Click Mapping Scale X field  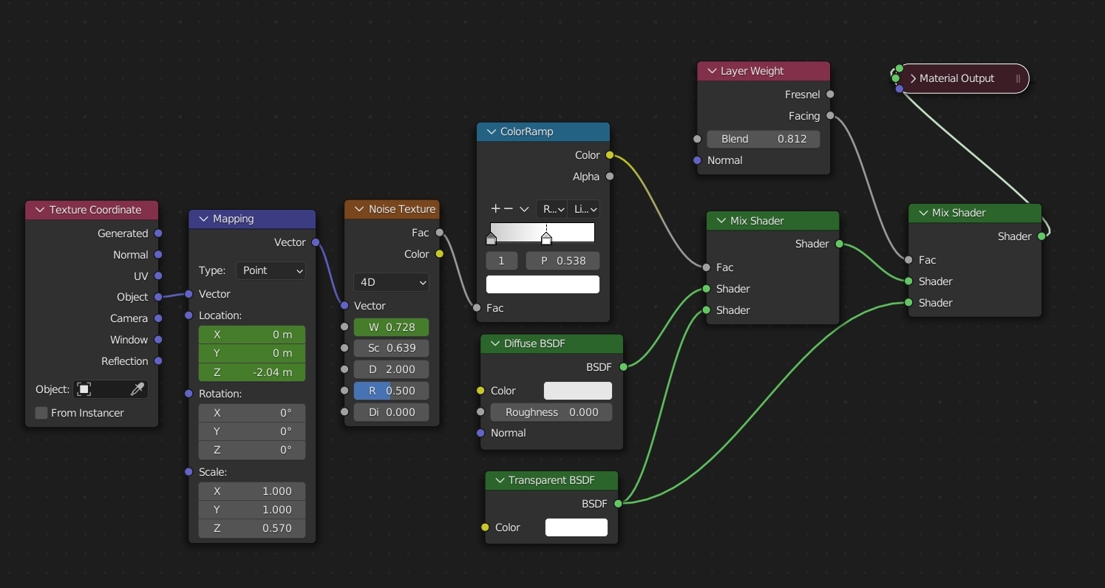click(x=252, y=491)
